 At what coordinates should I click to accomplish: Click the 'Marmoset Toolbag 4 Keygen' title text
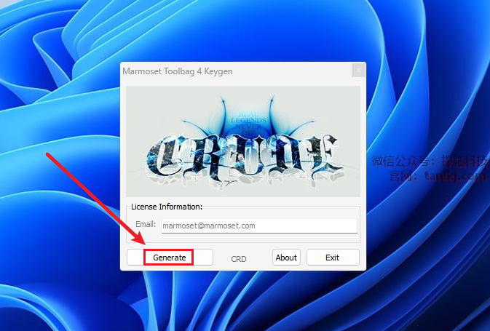click(178, 71)
